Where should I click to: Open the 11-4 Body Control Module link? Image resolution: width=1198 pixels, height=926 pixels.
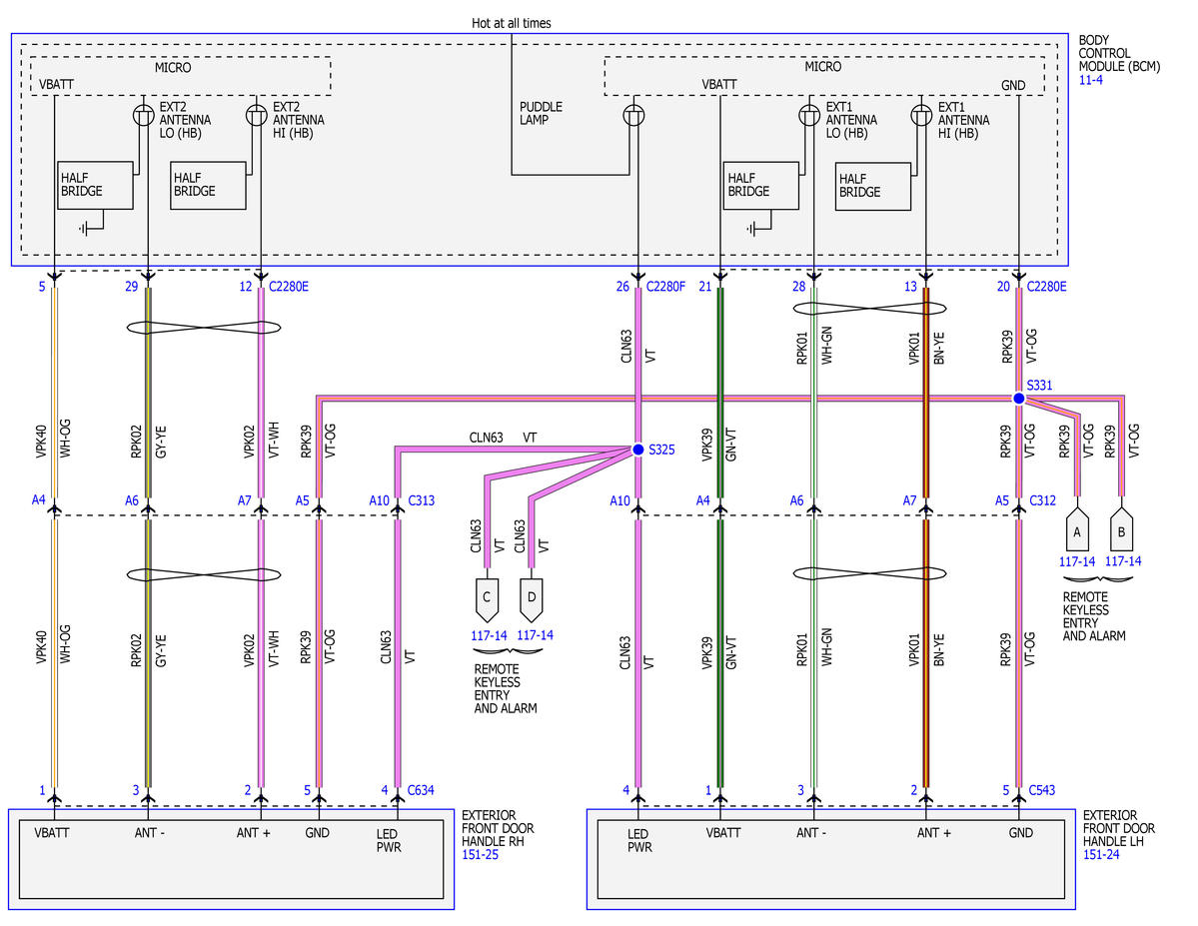1090,80
